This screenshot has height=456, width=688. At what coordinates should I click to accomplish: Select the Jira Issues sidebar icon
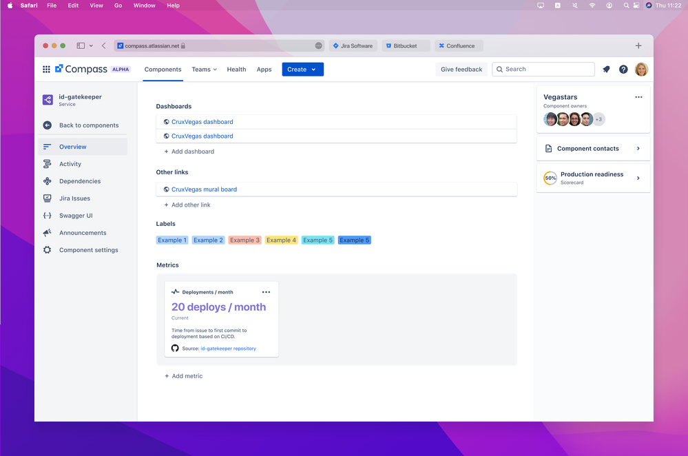[47, 198]
